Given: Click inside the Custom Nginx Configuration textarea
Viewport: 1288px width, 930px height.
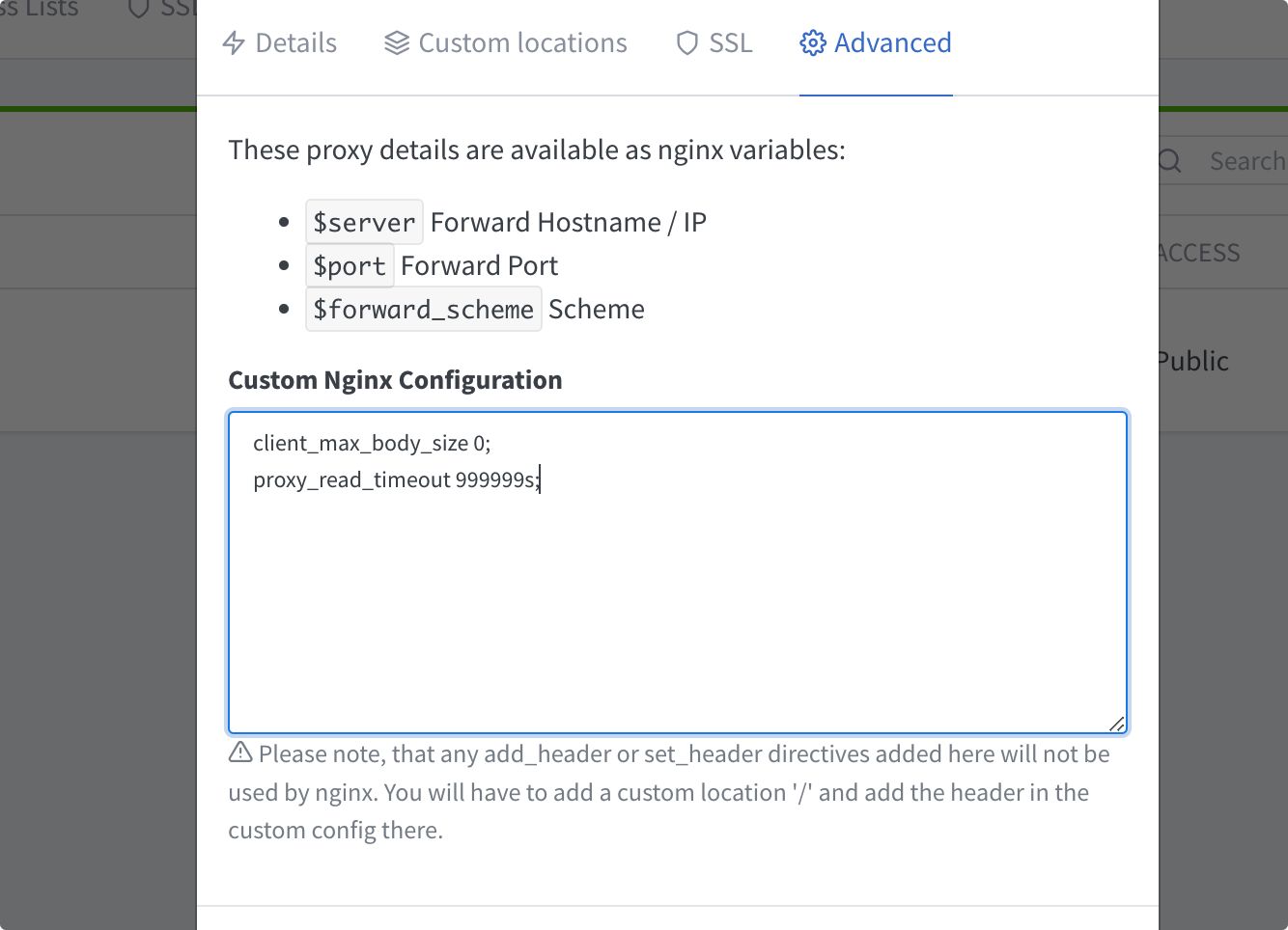Looking at the screenshot, I should (x=676, y=569).
